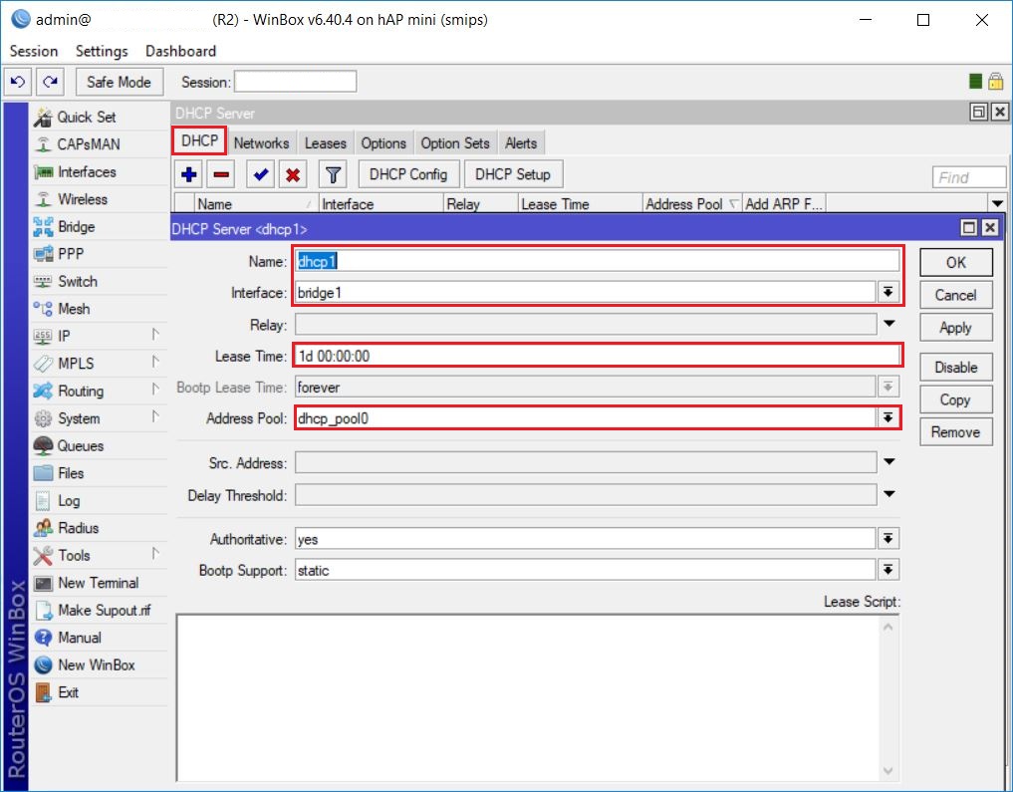Click Exit in the sidebar
Screen dimensions: 1013x792
68,692
